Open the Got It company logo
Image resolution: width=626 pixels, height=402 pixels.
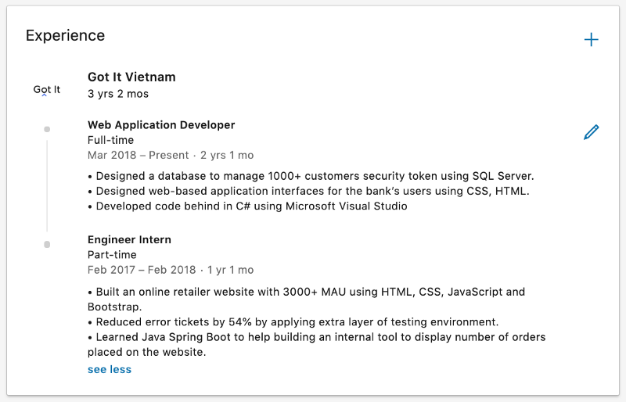coord(47,90)
